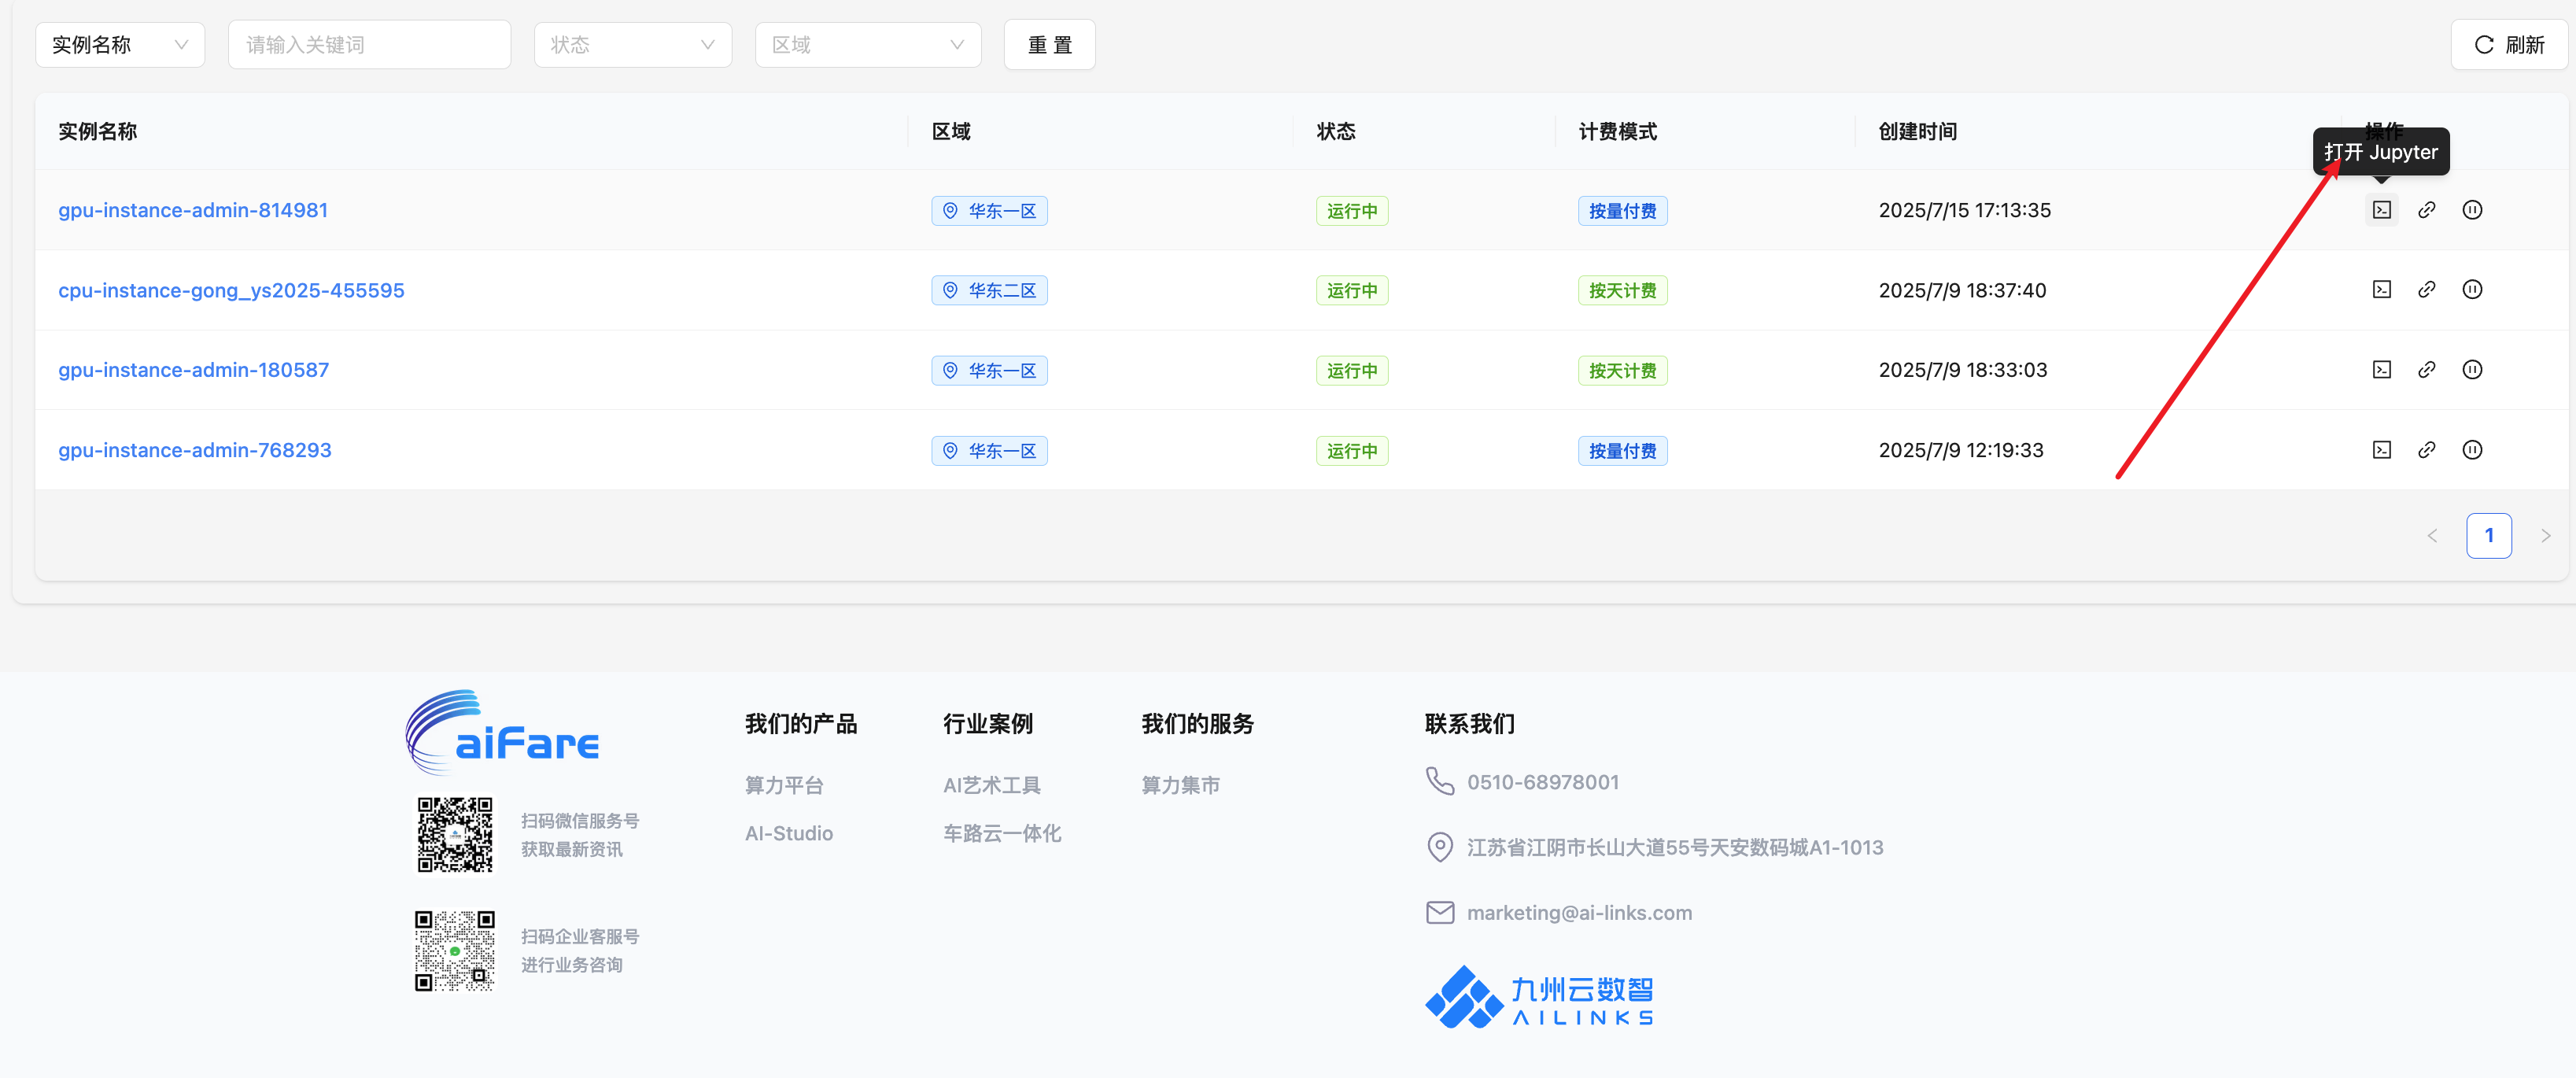Screen dimensions: 2576x1078
Task: Click the WeChat service QR code thumbnail
Action: (455, 835)
